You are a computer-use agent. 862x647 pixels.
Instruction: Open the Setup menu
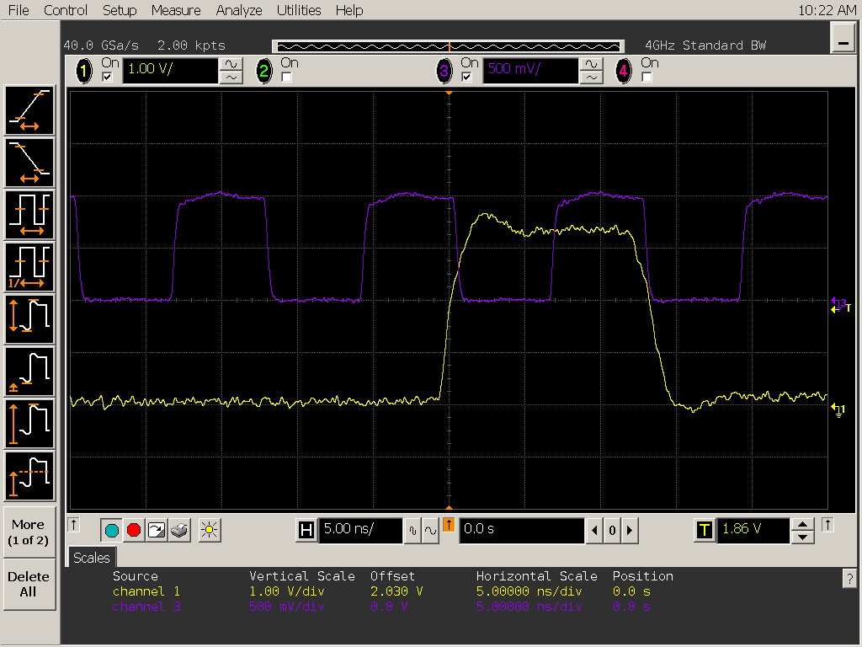pos(120,10)
